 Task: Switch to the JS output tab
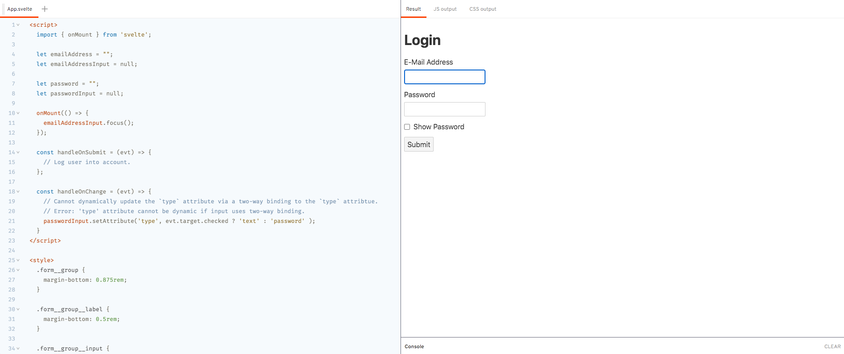click(x=445, y=9)
